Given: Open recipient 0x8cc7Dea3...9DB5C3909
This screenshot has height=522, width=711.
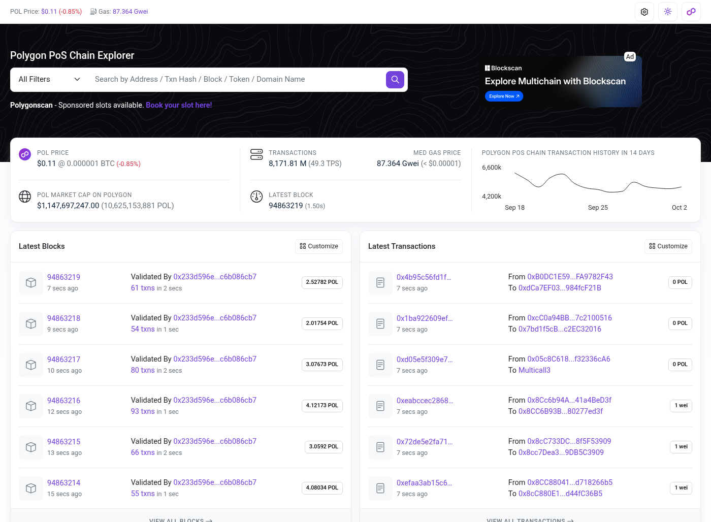Looking at the screenshot, I should (561, 452).
